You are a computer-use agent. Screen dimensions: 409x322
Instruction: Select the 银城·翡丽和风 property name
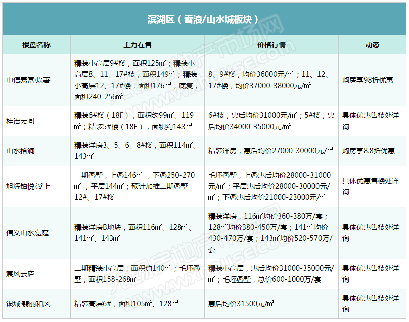(28, 304)
